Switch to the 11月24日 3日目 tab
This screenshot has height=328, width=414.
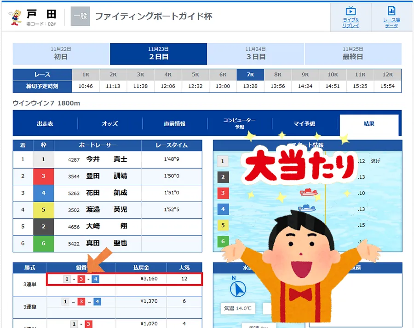point(256,54)
